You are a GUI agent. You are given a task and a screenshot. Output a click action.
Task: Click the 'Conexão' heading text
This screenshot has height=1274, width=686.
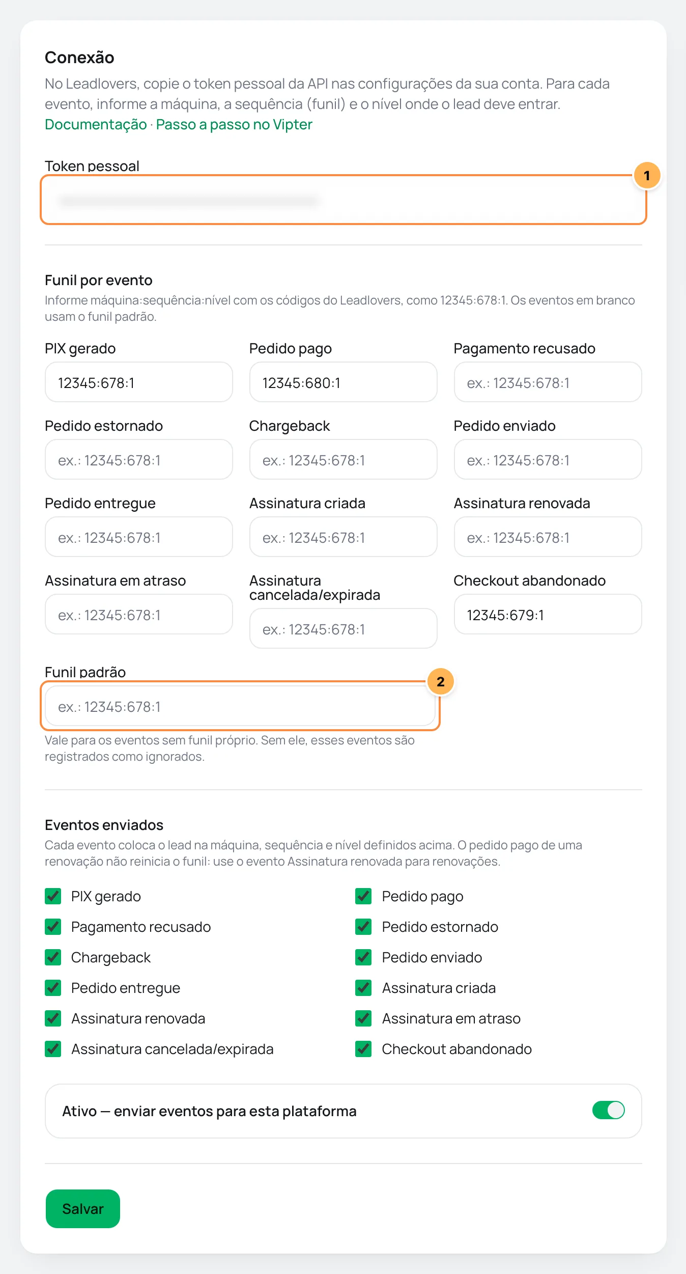pos(79,58)
